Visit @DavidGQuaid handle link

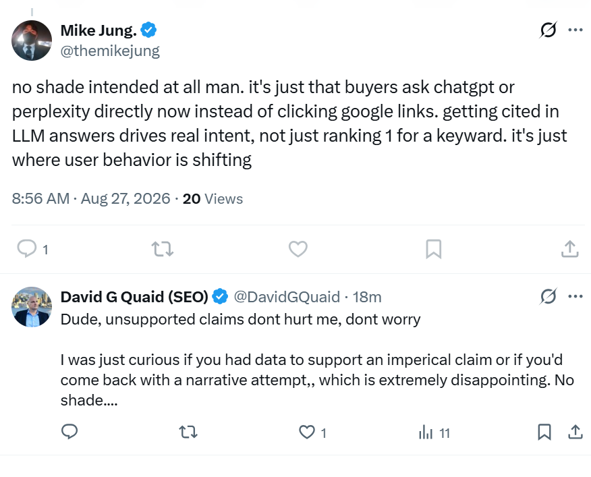287,297
